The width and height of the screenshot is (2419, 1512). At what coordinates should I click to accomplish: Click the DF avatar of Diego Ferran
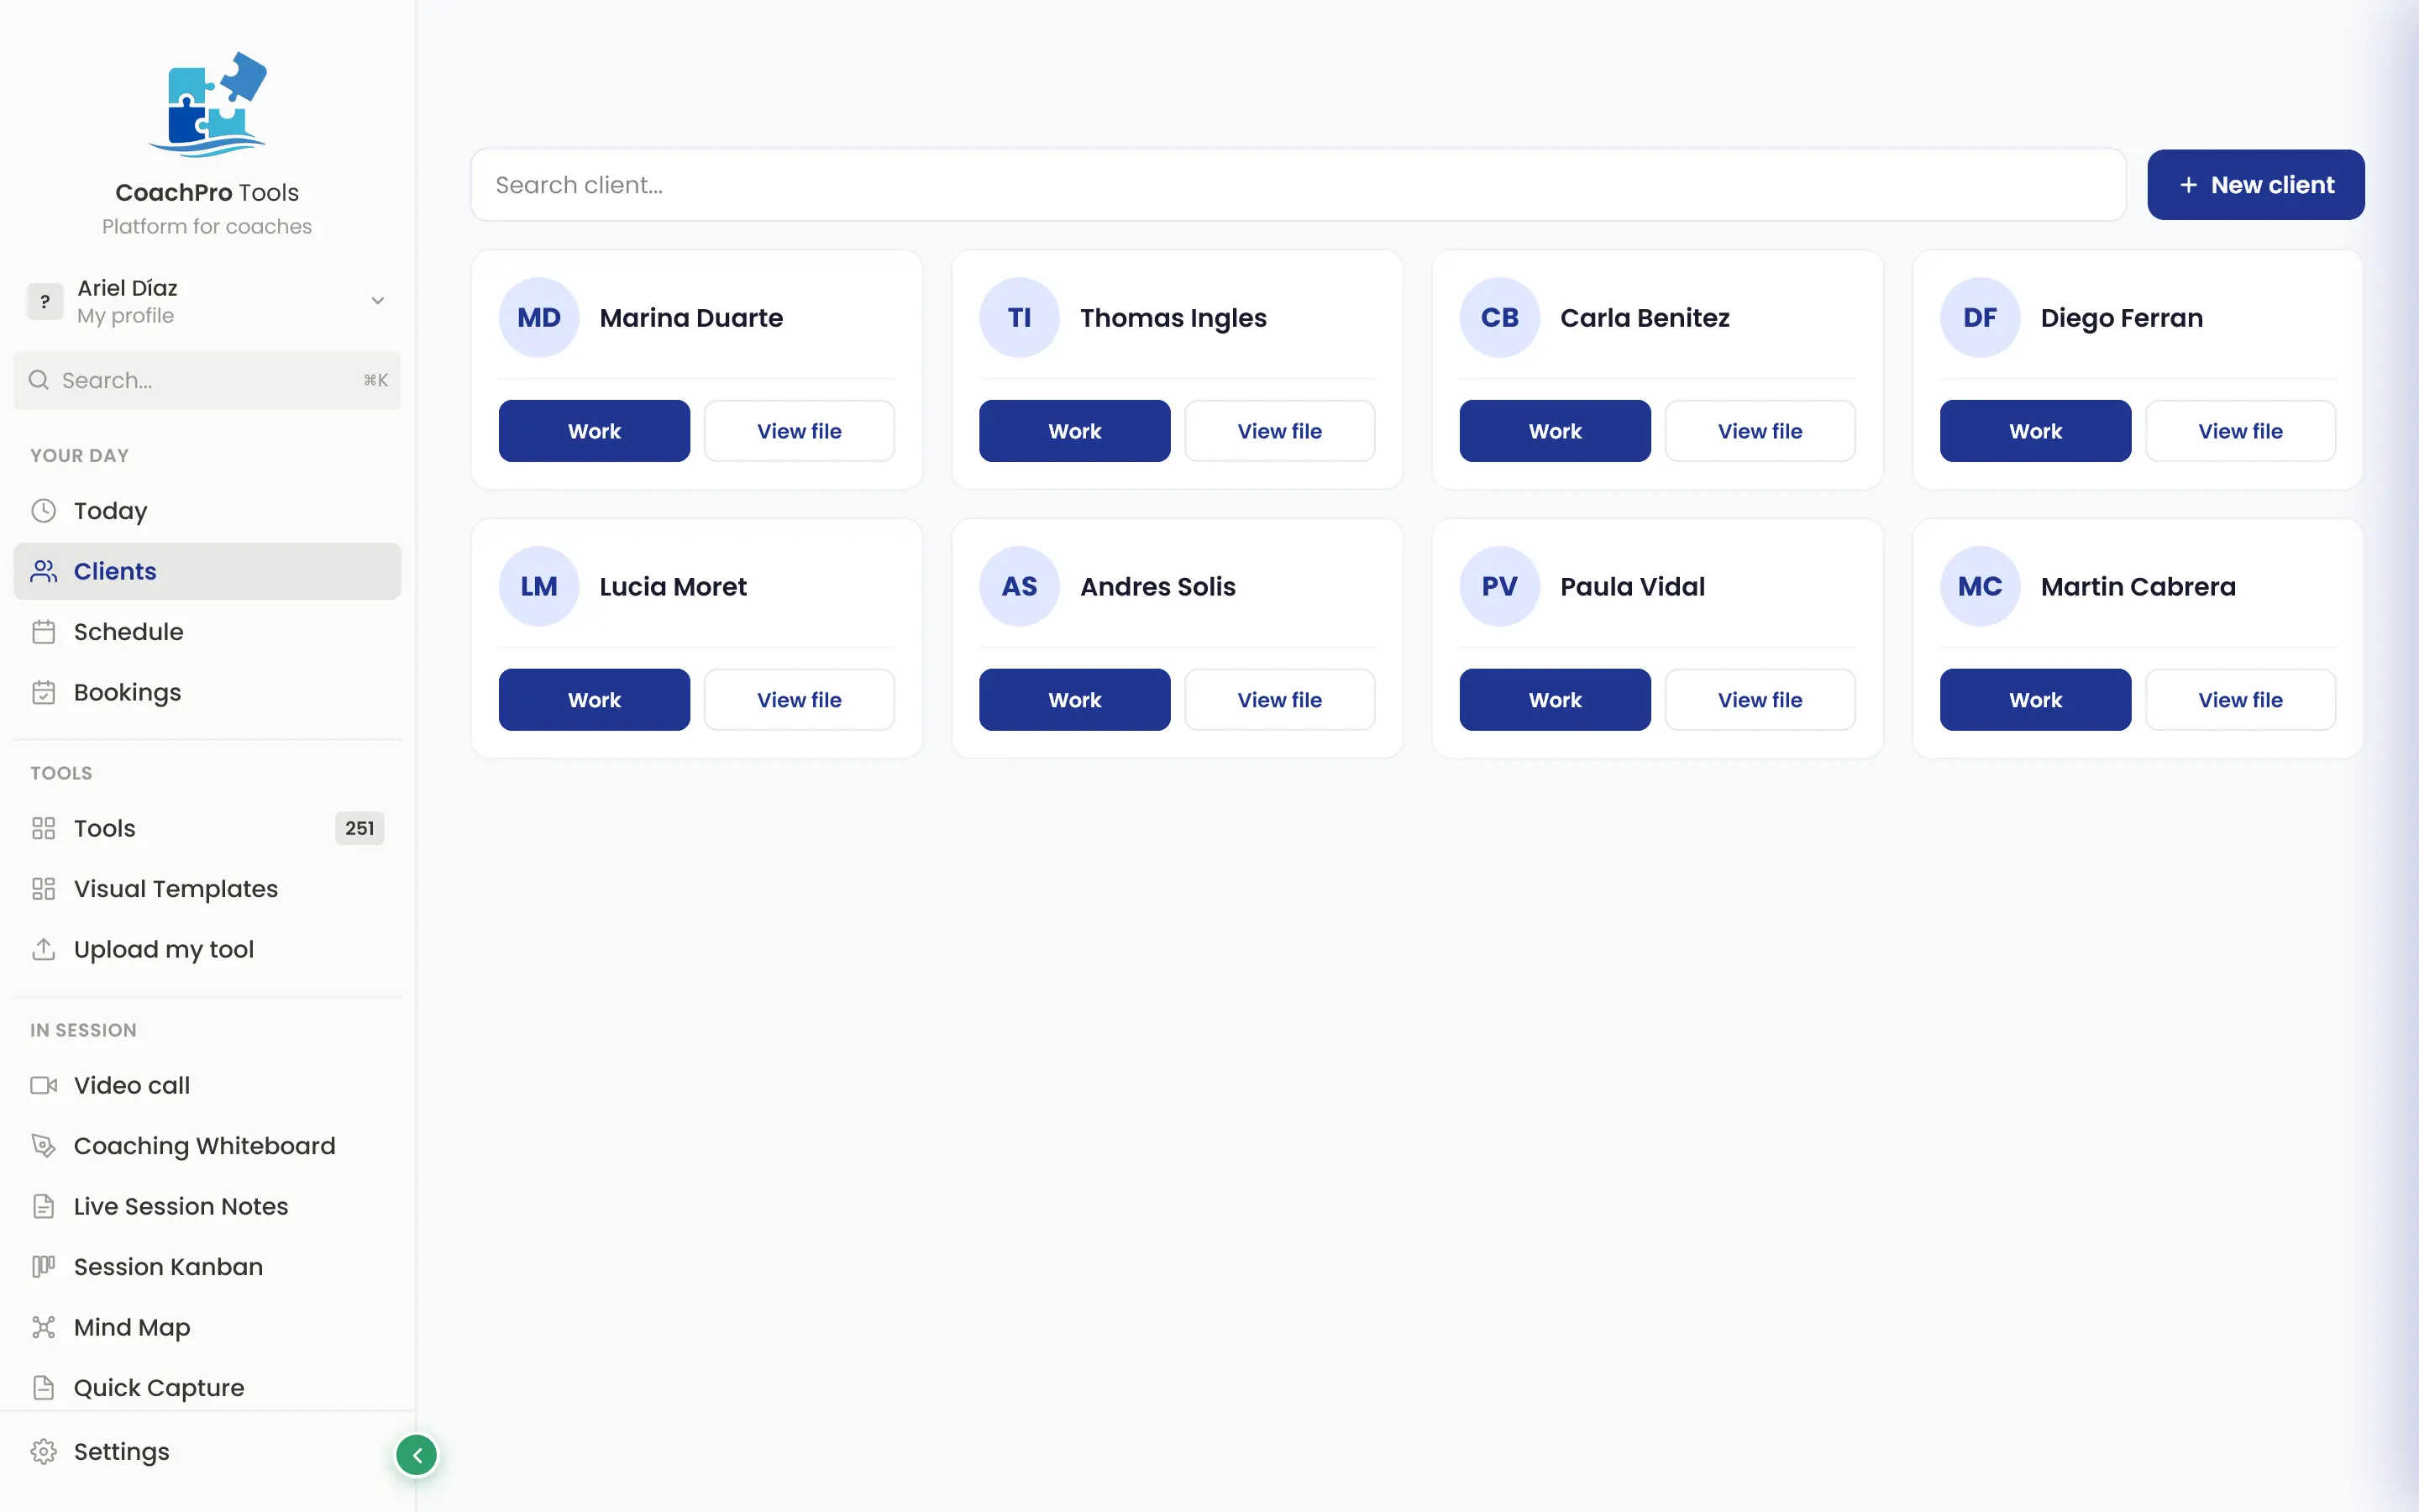coord(1981,318)
